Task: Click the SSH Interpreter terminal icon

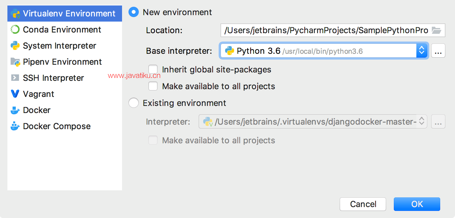Action: point(15,78)
